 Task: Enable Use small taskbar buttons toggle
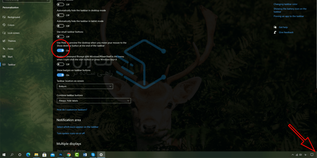pyautogui.click(x=61, y=37)
